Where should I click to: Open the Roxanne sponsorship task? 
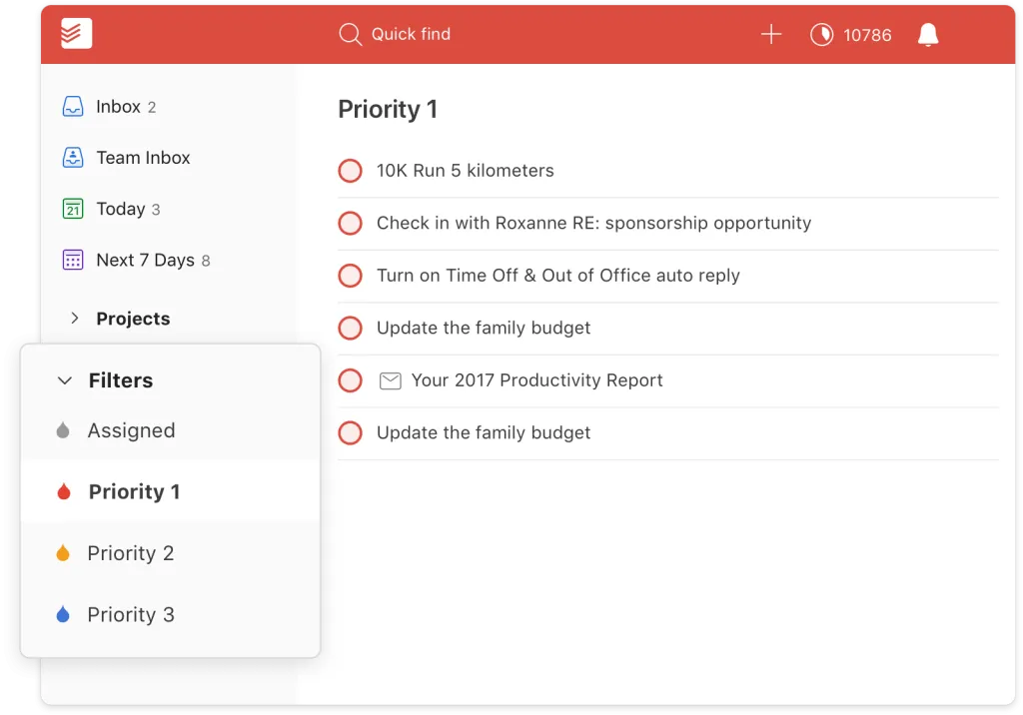[x=592, y=223]
